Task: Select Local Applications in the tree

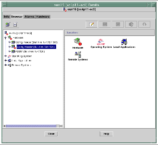Action: pyautogui.click(x=22, y=60)
